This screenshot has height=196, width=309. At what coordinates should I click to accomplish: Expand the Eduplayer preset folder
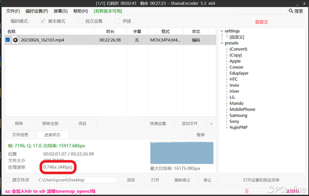pos(227,73)
